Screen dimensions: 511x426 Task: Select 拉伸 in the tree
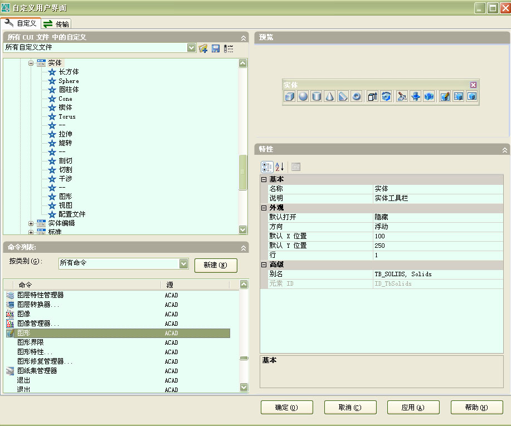coord(66,134)
